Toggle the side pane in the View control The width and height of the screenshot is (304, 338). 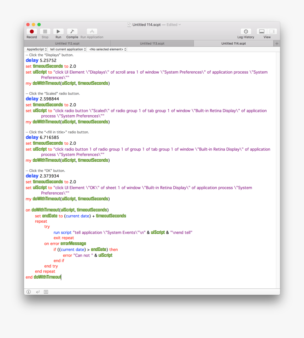point(272,31)
